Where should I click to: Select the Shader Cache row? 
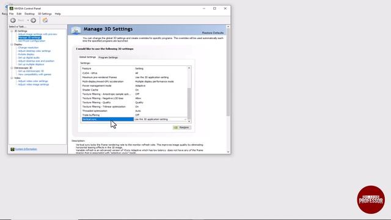click(x=134, y=90)
